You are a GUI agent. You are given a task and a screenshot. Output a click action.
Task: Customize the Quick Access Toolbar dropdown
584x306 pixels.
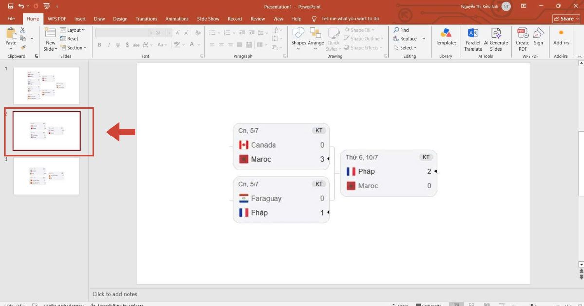(57, 7)
